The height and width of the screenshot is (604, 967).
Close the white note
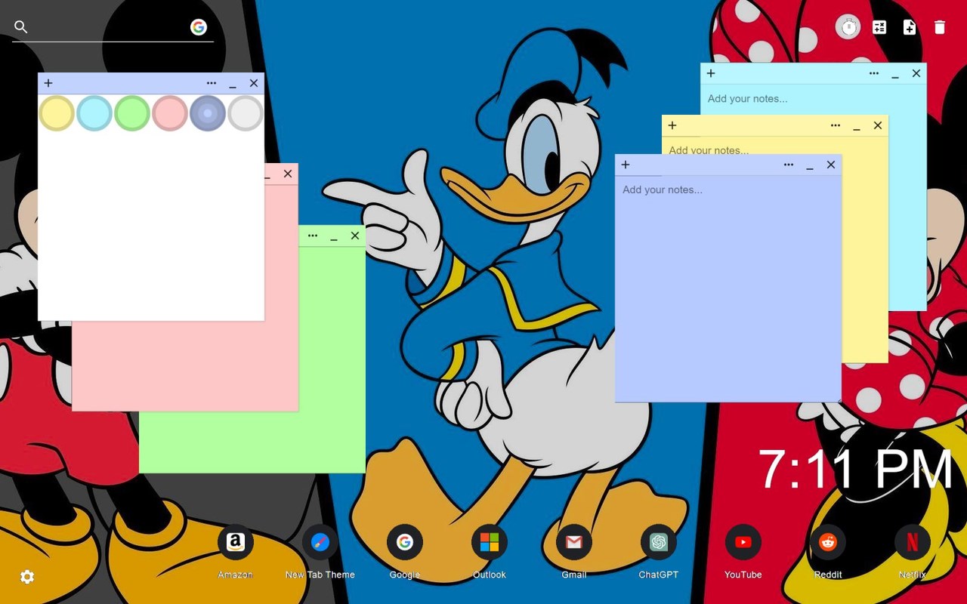(x=254, y=83)
